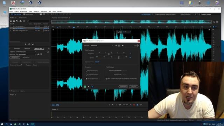Click the trash icon in Files panel toolbar
224x126 pixels.
24,21
